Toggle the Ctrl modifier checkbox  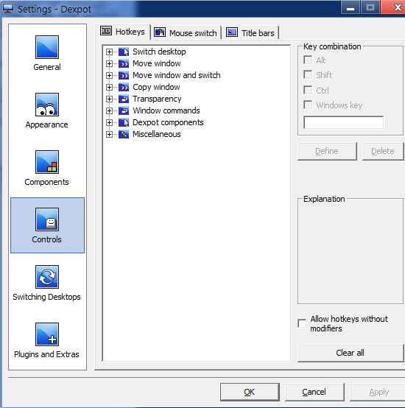[x=308, y=91]
